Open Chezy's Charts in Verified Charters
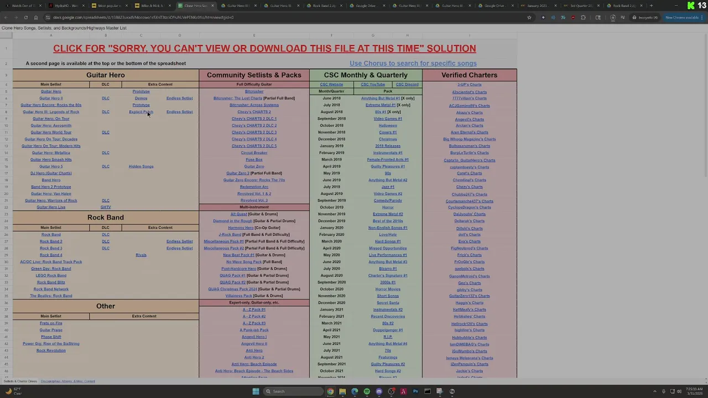Viewport: 708px width, 398px height. point(470,187)
